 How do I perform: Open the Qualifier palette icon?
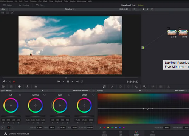[112, 87]
